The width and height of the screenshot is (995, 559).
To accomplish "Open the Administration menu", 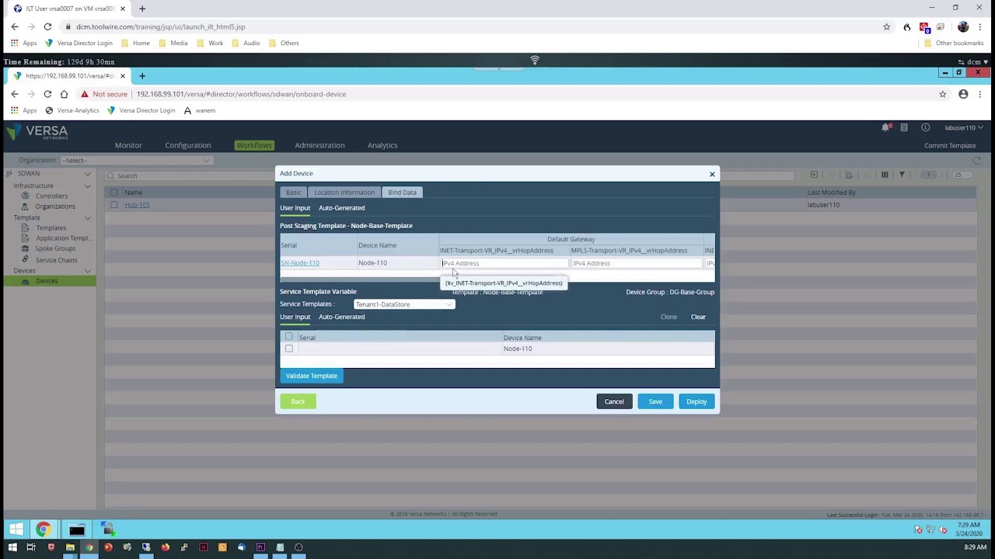I will (319, 145).
